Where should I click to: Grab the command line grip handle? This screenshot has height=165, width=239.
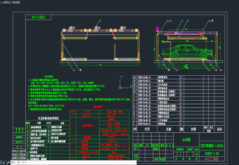point(1,163)
